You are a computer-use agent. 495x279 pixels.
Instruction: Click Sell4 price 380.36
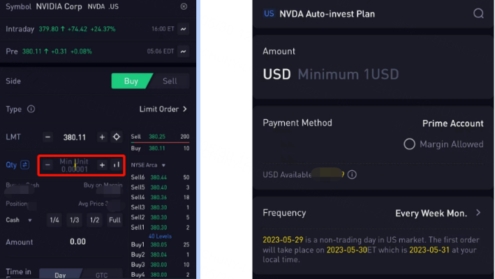pyautogui.click(x=158, y=197)
